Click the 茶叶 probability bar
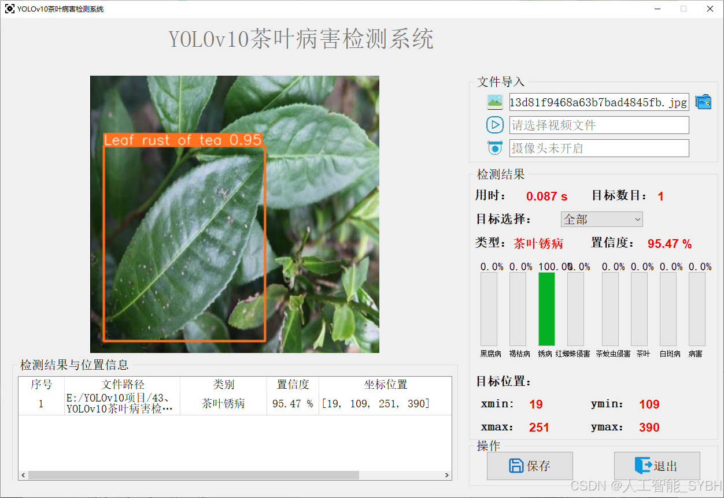The width and height of the screenshot is (724, 498). tap(639, 309)
